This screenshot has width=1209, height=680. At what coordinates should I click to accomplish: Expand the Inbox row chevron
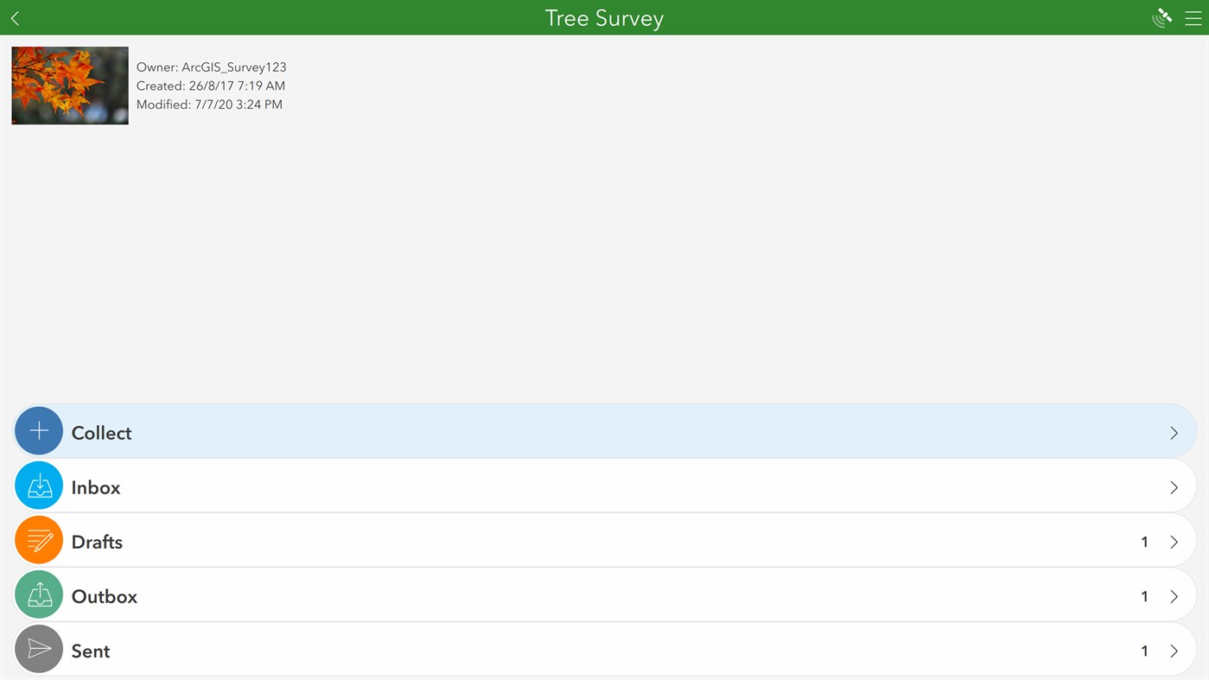pos(1174,486)
